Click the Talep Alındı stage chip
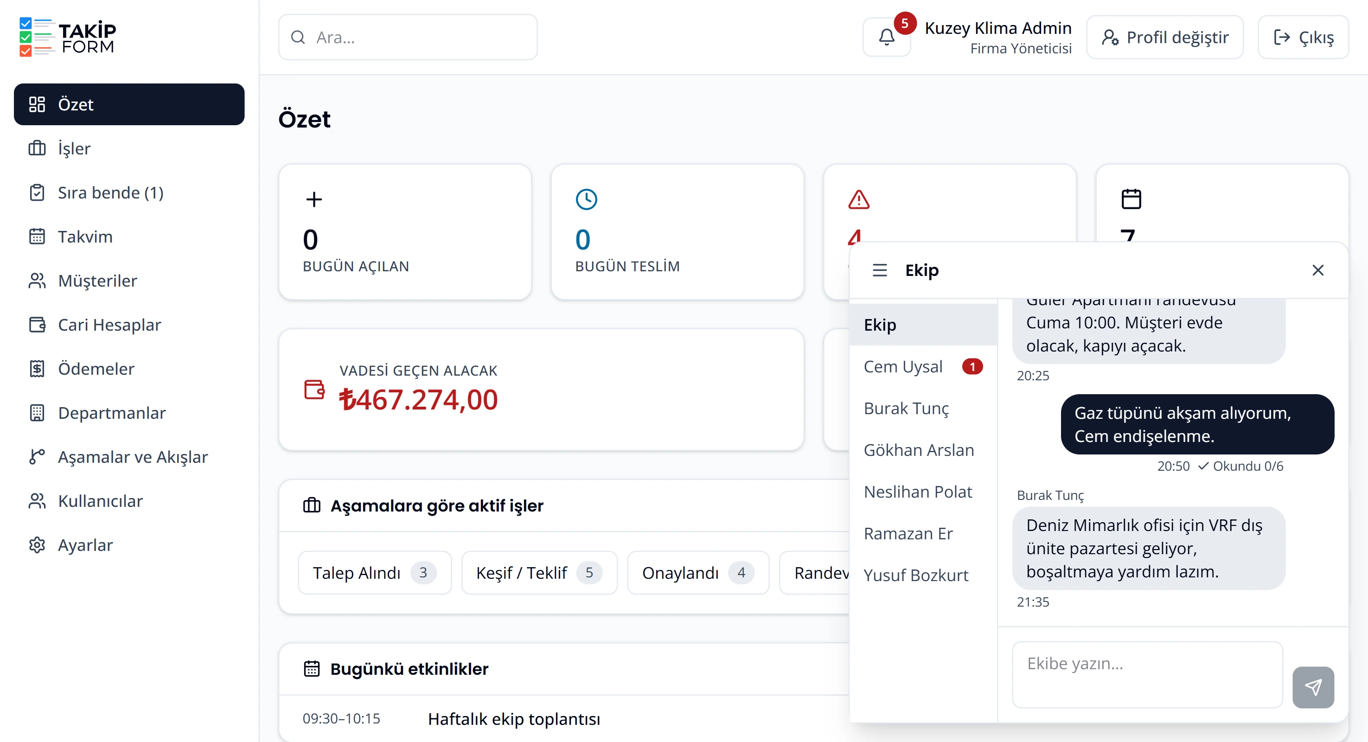Viewport: 1368px width, 742px height. 375,573
